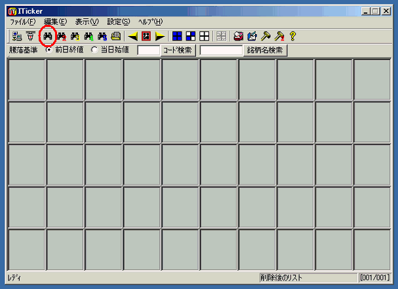Click the 銘柄名検索 button

tap(265, 50)
